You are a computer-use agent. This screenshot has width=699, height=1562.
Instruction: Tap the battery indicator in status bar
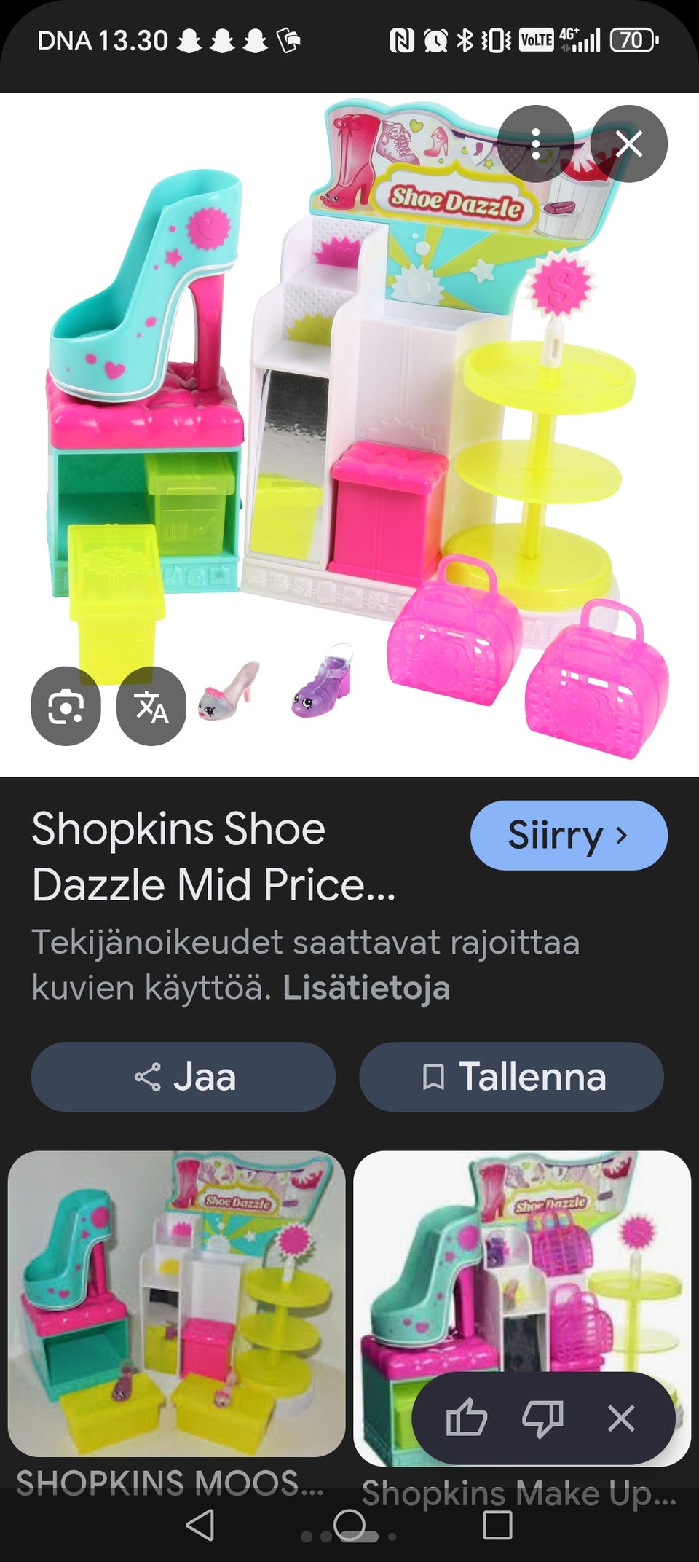[x=634, y=40]
